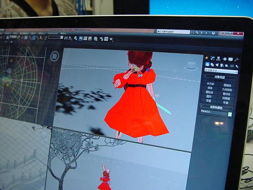Click the Use Pivot Point Center icon
Viewport: 253px width, 190px height.
(19, 38)
